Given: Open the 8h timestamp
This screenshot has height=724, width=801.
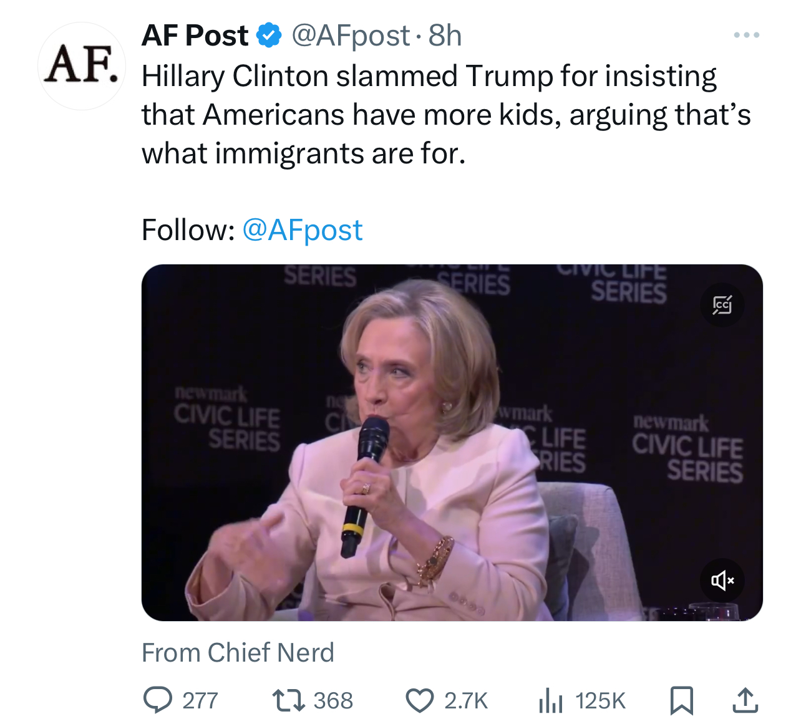Looking at the screenshot, I should [x=445, y=36].
